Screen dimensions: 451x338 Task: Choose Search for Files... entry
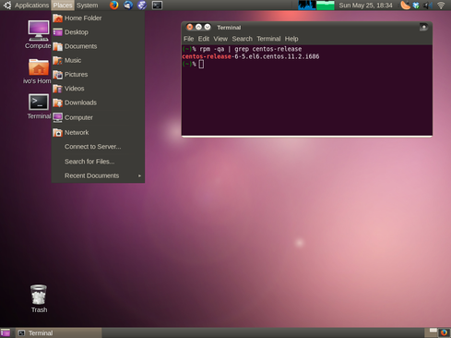(x=98, y=162)
